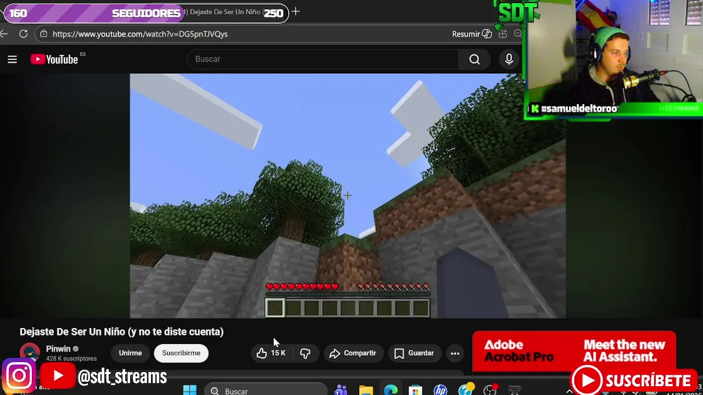
Task: Open the YouTube hamburger guide menu
Action: 12,59
